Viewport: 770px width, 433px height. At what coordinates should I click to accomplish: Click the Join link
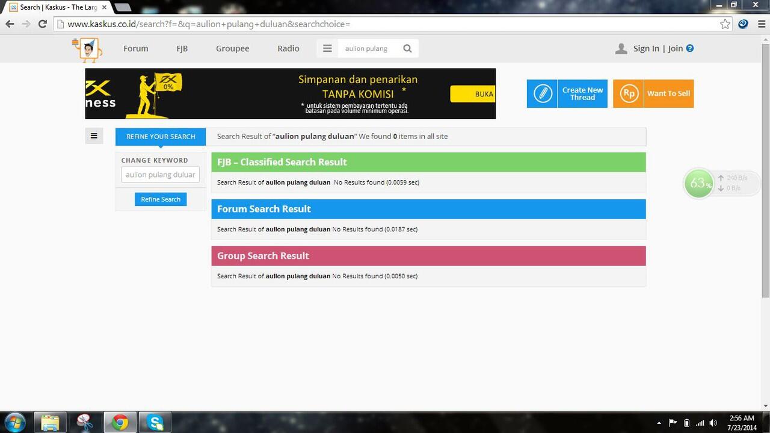[675, 49]
